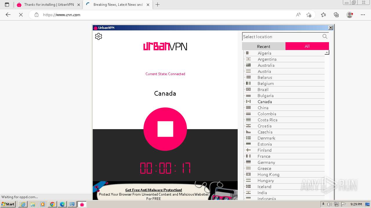This screenshot has width=371, height=208.
Task: Stop the VPN connection with the pink button
Action: click(x=165, y=129)
